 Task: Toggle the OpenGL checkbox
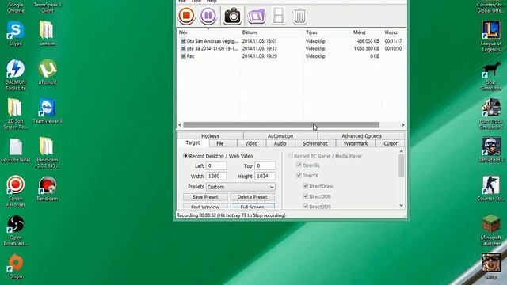click(x=299, y=165)
